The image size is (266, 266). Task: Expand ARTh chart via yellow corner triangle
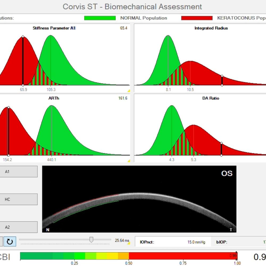(128, 161)
